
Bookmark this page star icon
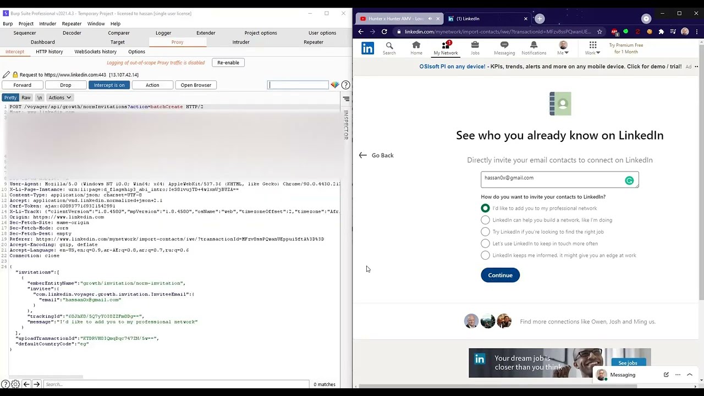tap(599, 32)
